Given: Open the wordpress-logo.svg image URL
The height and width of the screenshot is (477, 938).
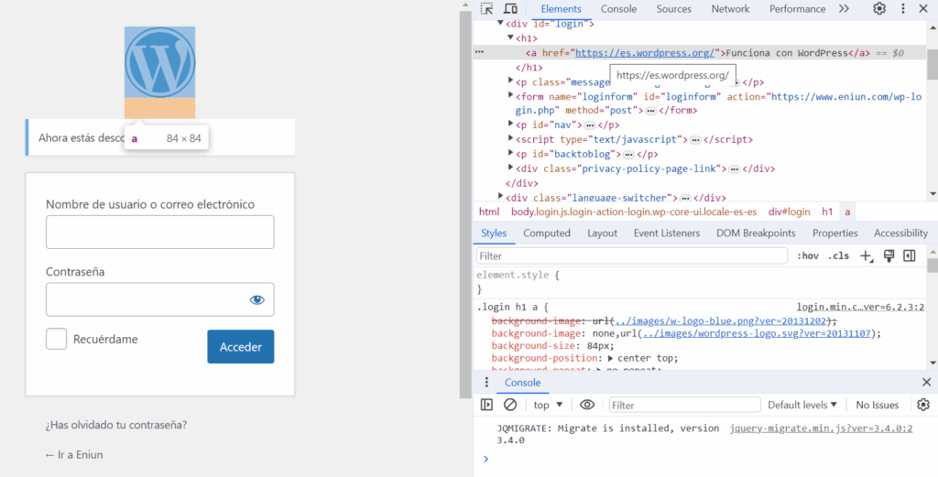Looking at the screenshot, I should click(755, 333).
